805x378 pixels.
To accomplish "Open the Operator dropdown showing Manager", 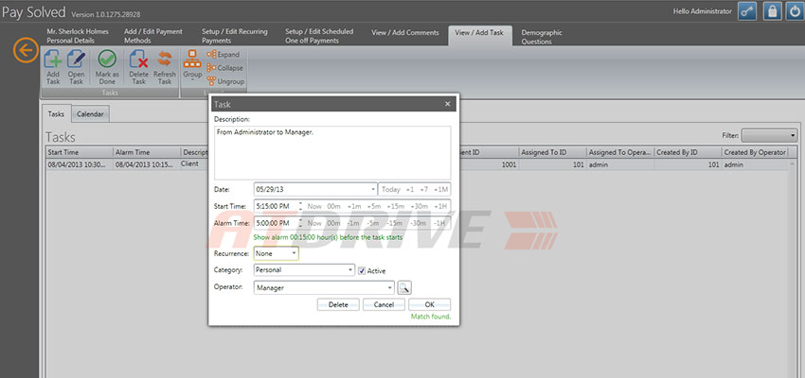I will [390, 288].
